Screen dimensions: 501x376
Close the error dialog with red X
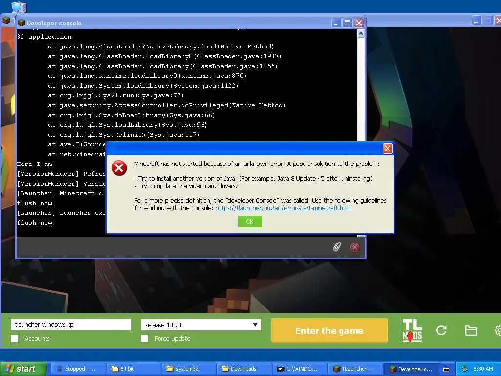tap(387, 149)
